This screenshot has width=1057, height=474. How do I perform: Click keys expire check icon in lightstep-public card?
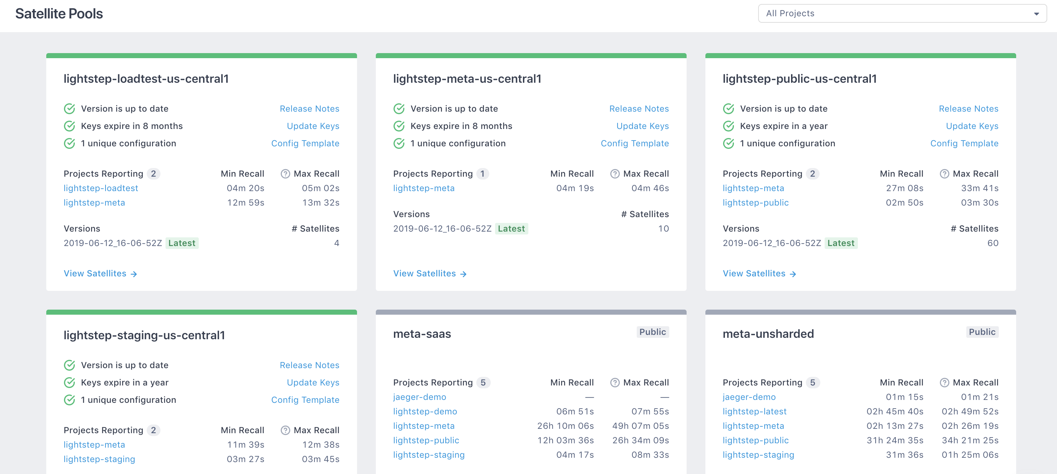pyautogui.click(x=728, y=126)
